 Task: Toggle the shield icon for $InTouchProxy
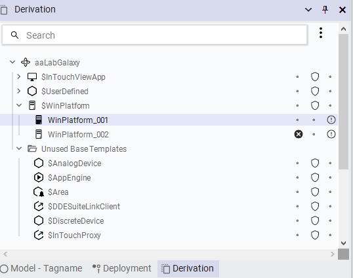pos(315,235)
